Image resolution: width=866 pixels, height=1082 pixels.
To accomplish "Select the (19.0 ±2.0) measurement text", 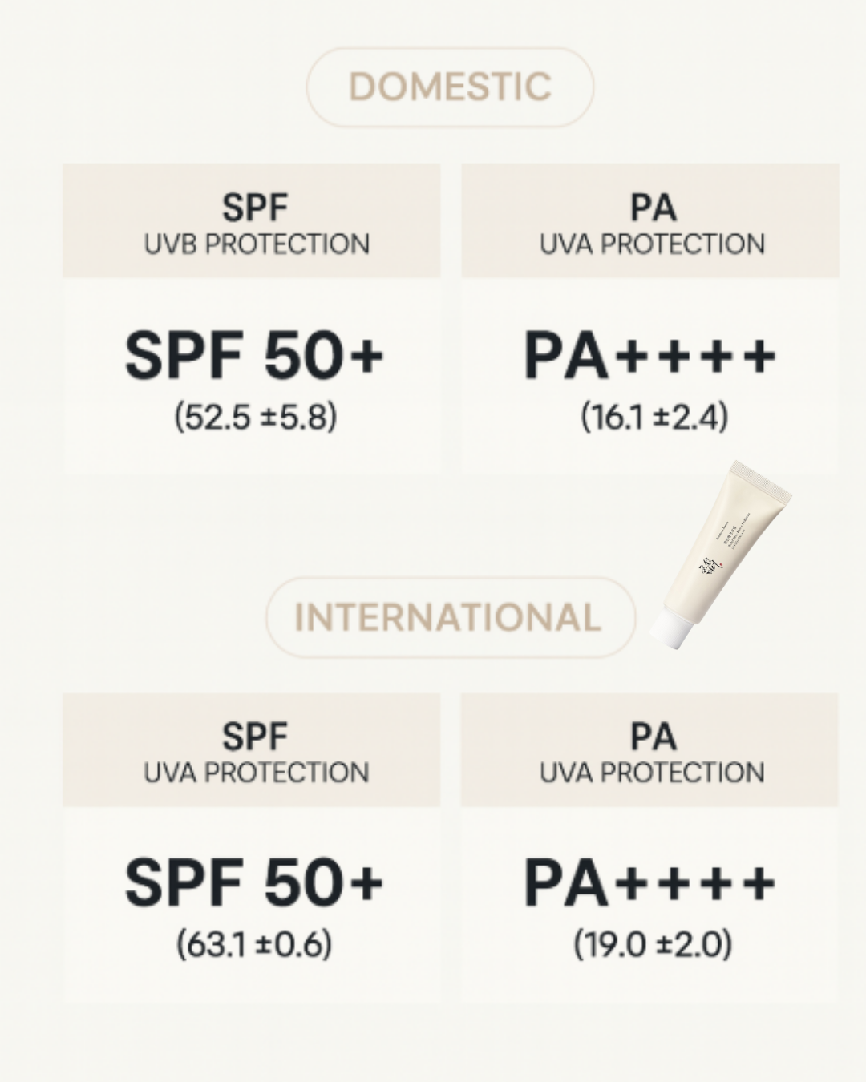I will (x=653, y=944).
